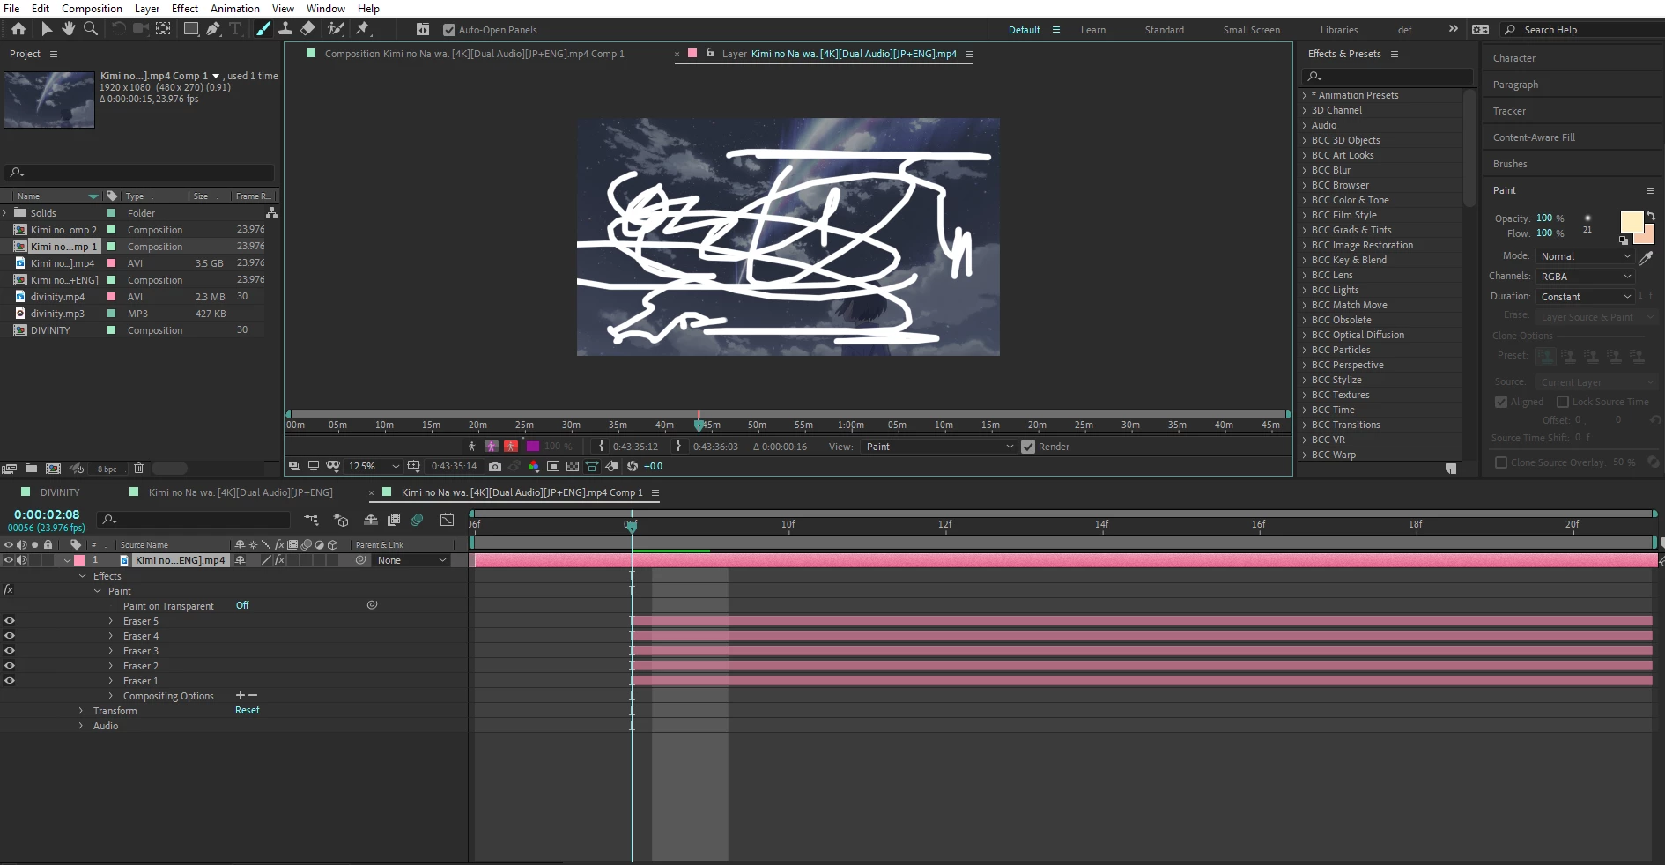1665x865 pixels.
Task: Select the Zoom magnifier tool
Action: [x=90, y=29]
